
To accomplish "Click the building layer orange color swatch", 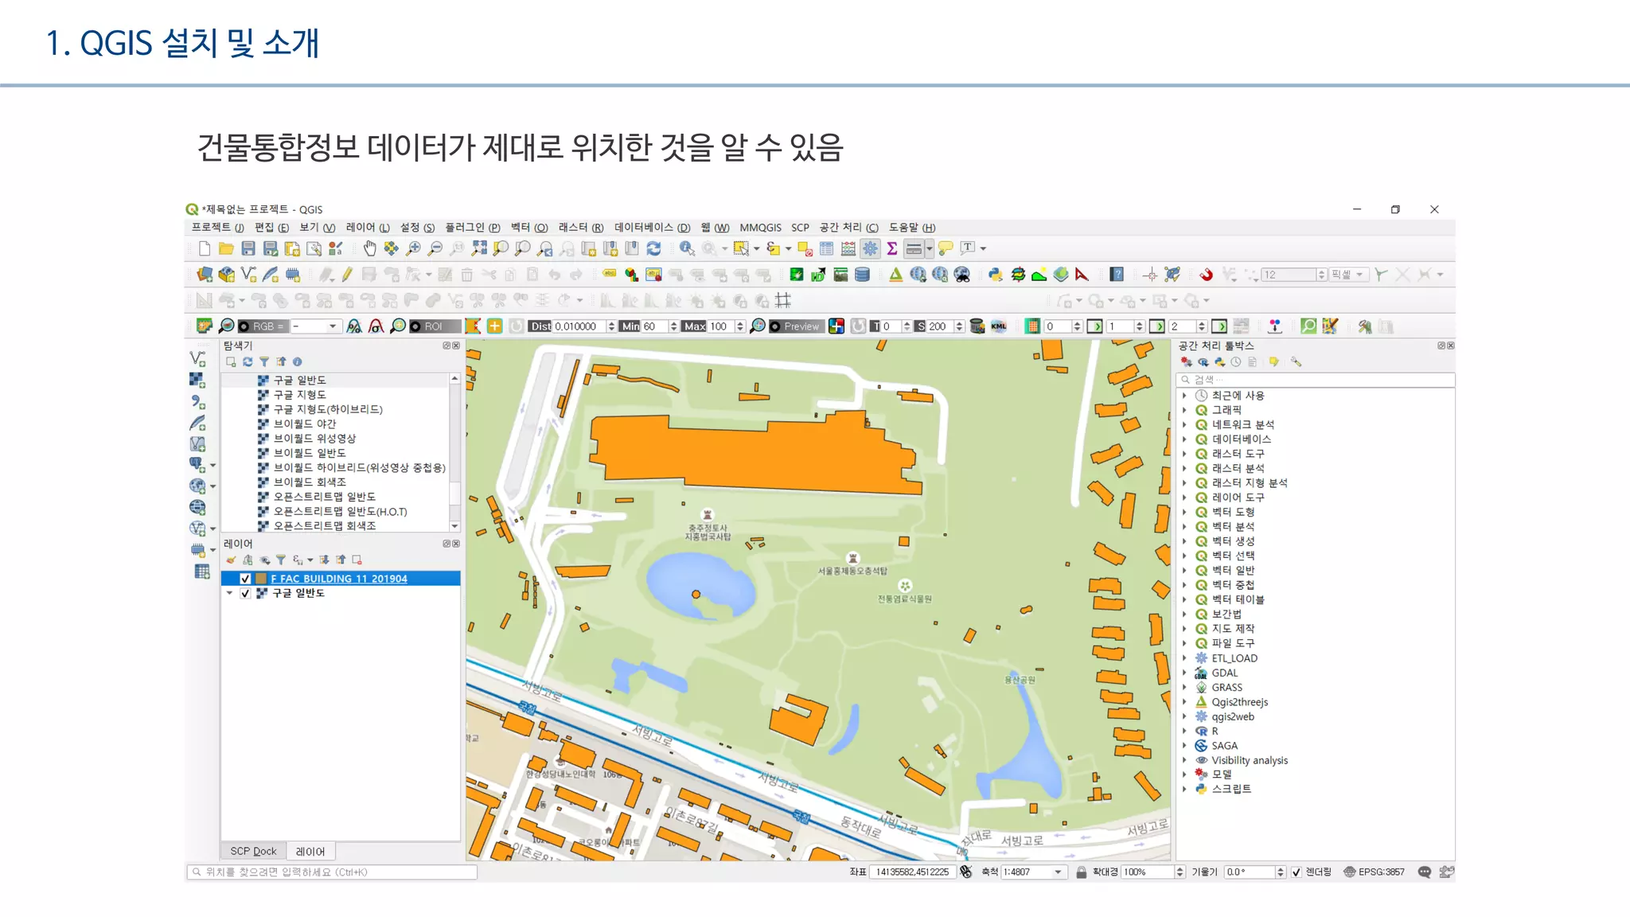I will [x=260, y=579].
